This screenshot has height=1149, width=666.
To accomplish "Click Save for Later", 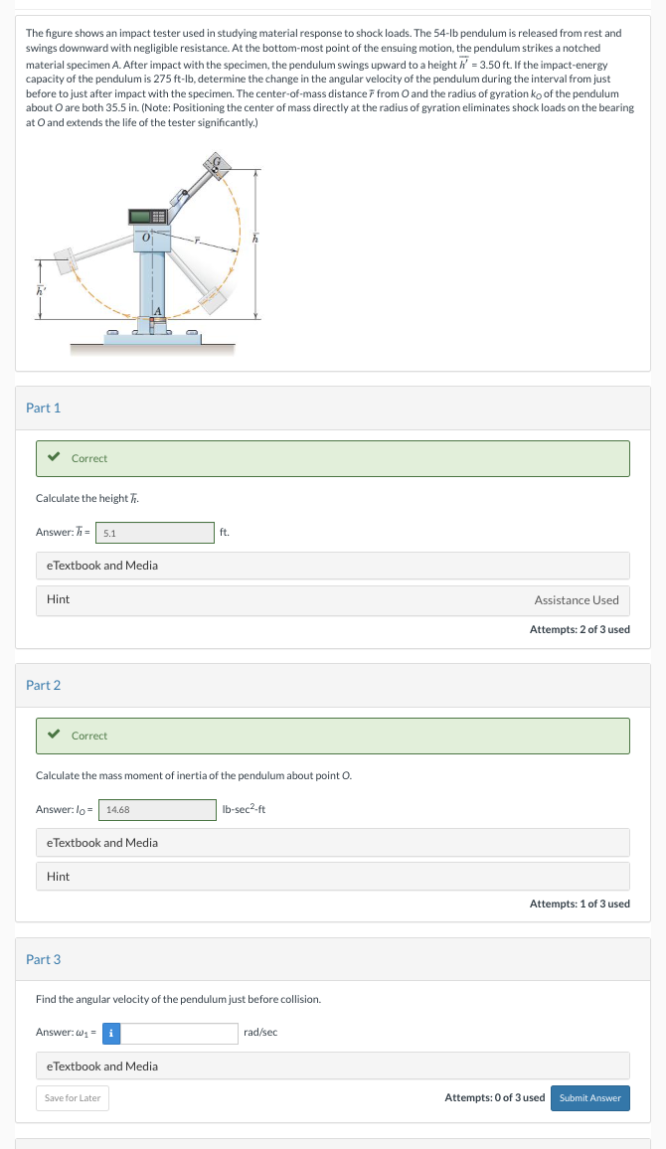I will pos(72,1098).
